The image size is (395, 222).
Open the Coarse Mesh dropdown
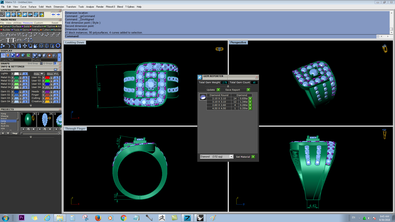[16, 60]
